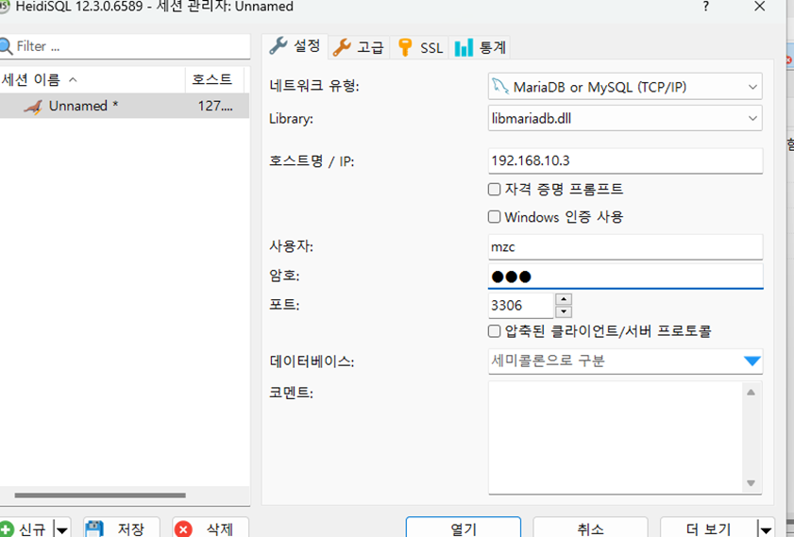Viewport: 794px width, 537px height.
Task: Open the 네트워크 유형 dropdown
Action: (752, 87)
